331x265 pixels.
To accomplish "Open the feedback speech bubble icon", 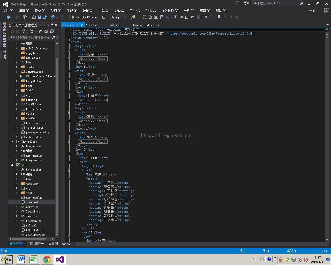I will (237, 3).
